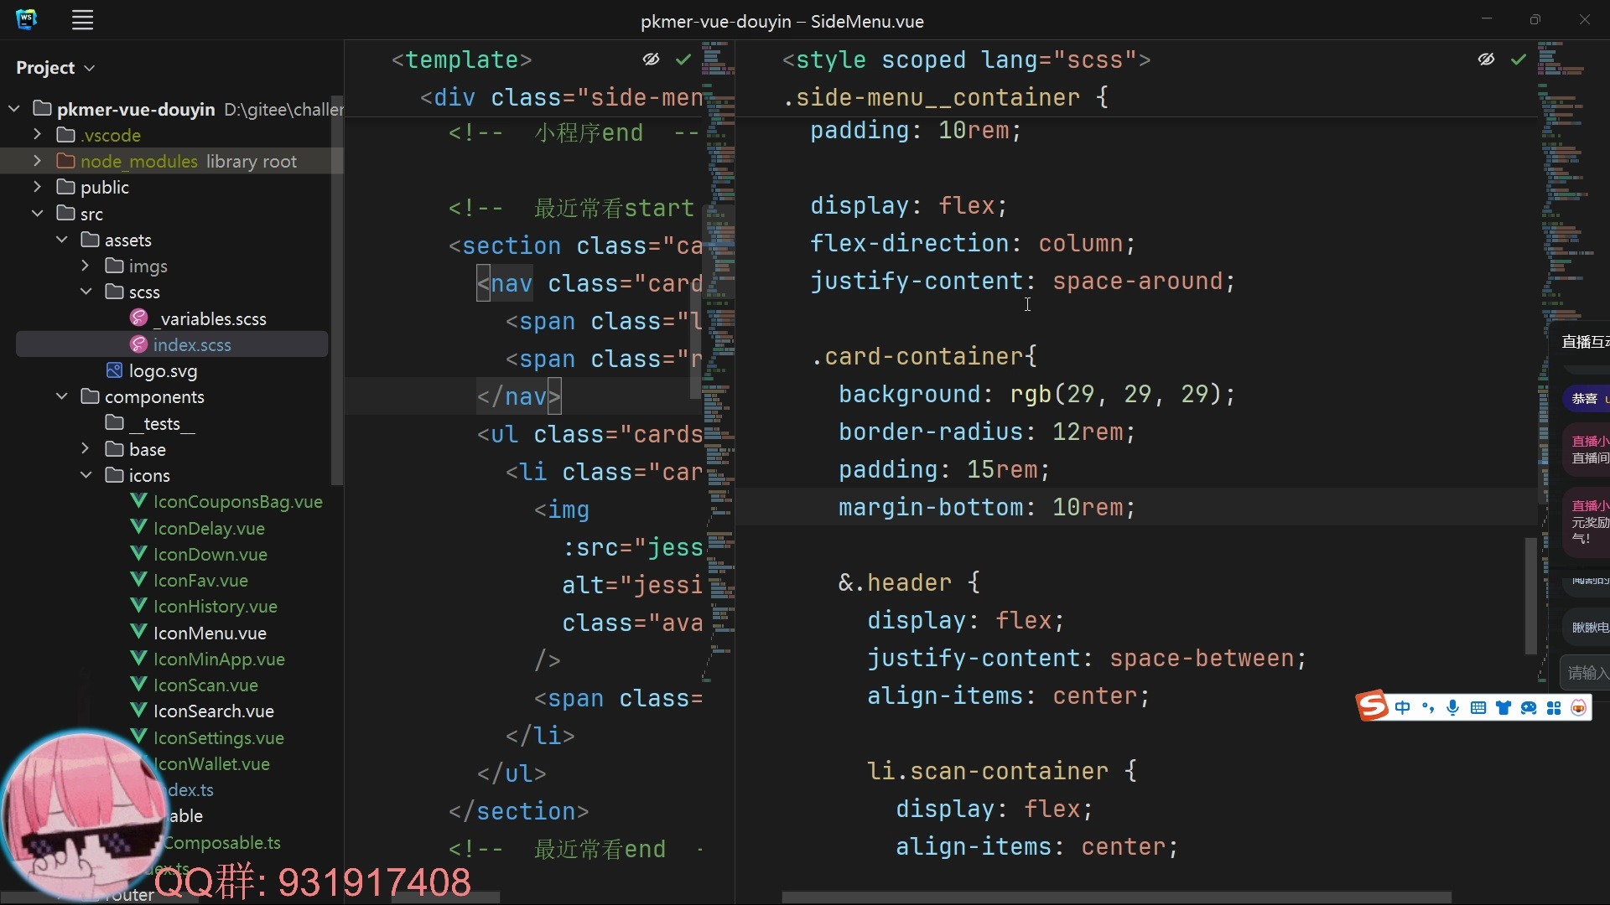This screenshot has width=1610, height=905.
Task: Toggle inspection eye in style editor pane
Action: [1486, 59]
